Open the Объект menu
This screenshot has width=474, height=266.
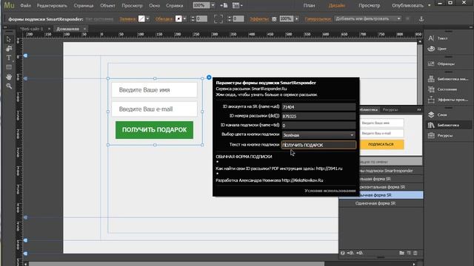click(107, 5)
